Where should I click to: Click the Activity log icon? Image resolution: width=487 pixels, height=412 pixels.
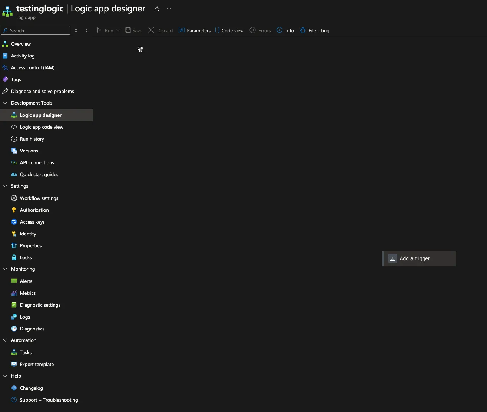pyautogui.click(x=5, y=56)
